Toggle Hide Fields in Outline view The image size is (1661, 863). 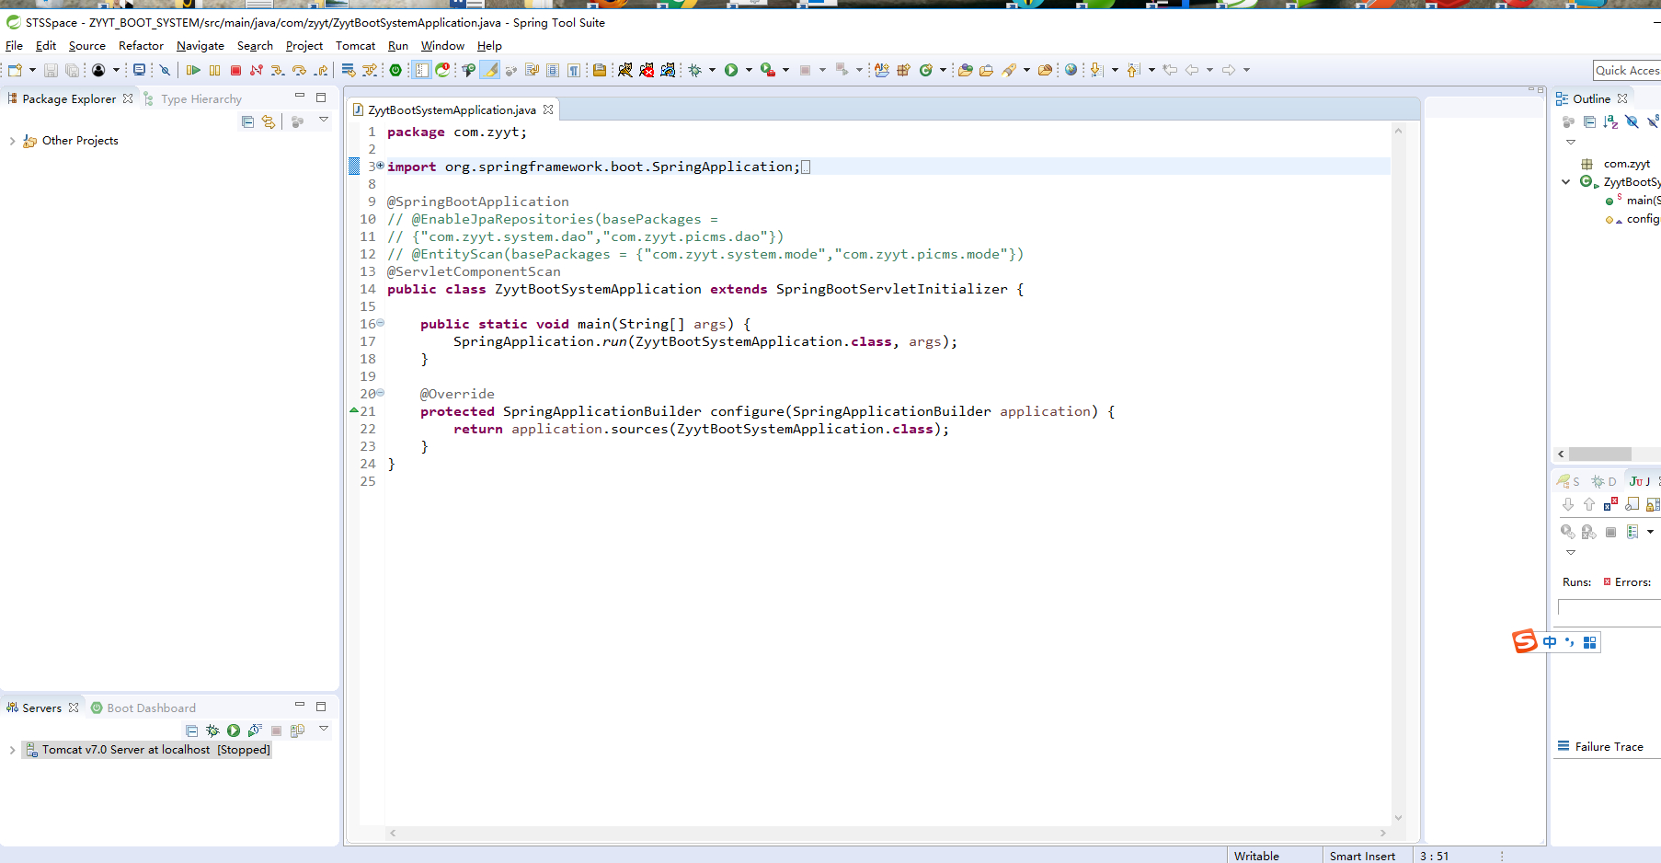coord(1632,121)
